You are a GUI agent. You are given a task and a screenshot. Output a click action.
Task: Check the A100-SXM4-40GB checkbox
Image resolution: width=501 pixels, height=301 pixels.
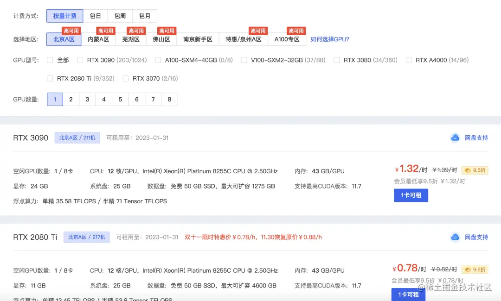pyautogui.click(x=157, y=60)
